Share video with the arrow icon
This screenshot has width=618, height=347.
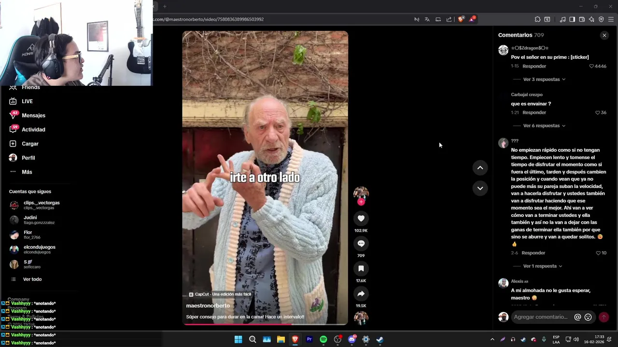tap(361, 294)
